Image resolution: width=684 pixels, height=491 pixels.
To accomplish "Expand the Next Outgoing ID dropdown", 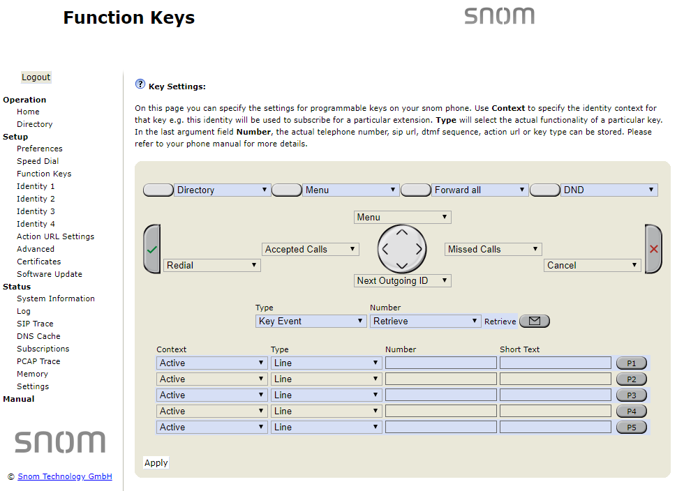I will coord(403,281).
